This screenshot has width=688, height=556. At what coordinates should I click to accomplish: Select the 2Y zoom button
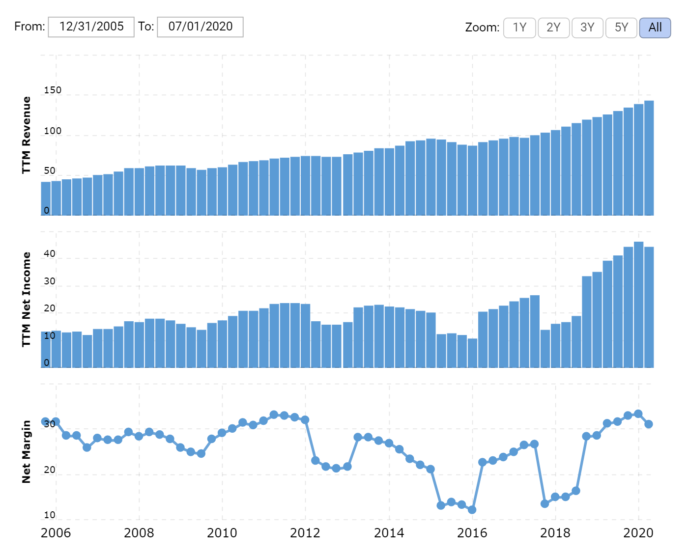[x=553, y=28]
